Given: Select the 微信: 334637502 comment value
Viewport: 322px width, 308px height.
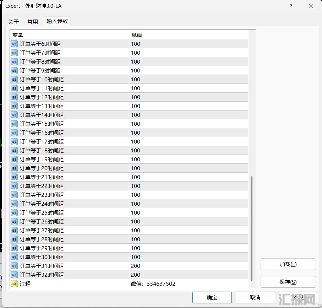Looking at the screenshot, I should tap(153, 284).
